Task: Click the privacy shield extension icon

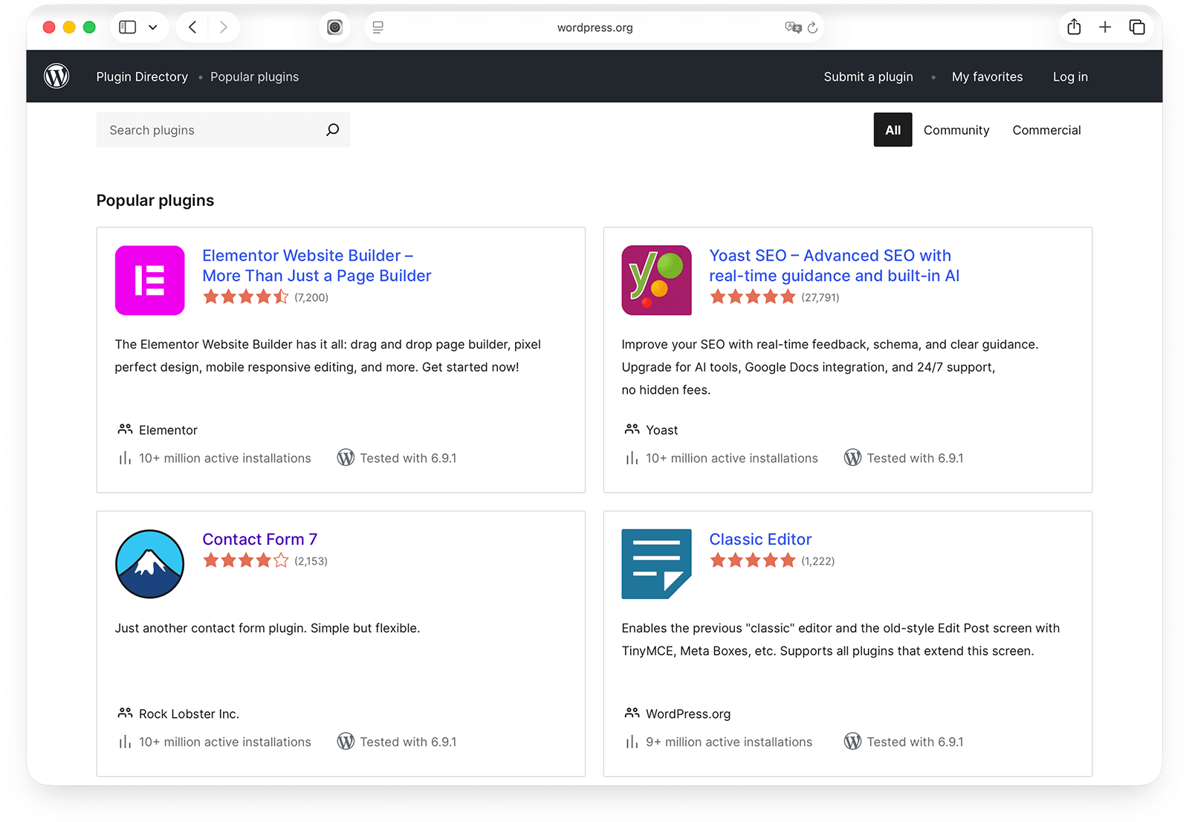Action: tap(335, 27)
